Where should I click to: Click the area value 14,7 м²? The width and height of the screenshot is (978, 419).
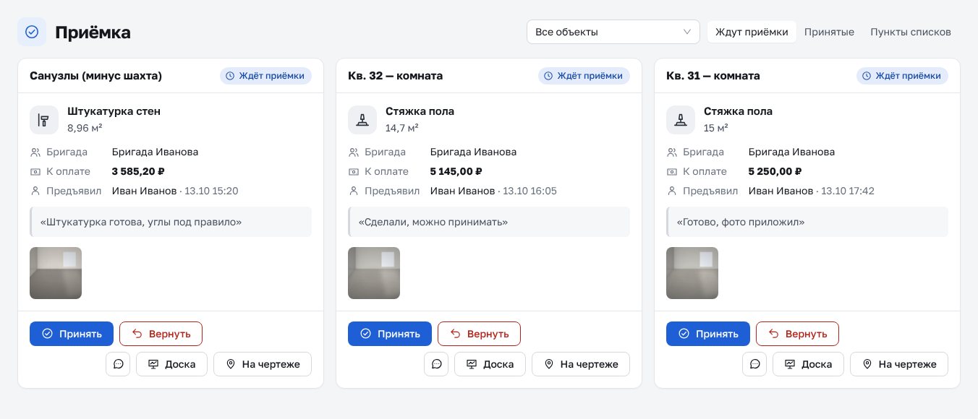402,128
